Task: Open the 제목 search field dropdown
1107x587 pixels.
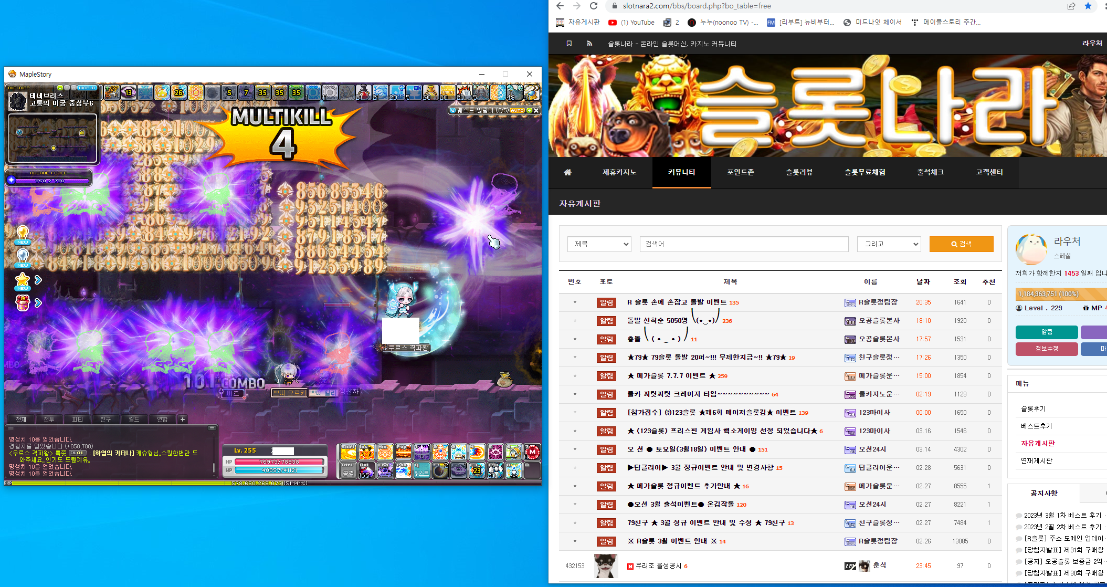Action: pos(599,244)
